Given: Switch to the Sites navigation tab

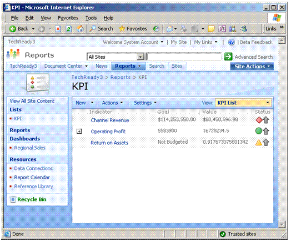Looking at the screenshot, I should (x=177, y=66).
